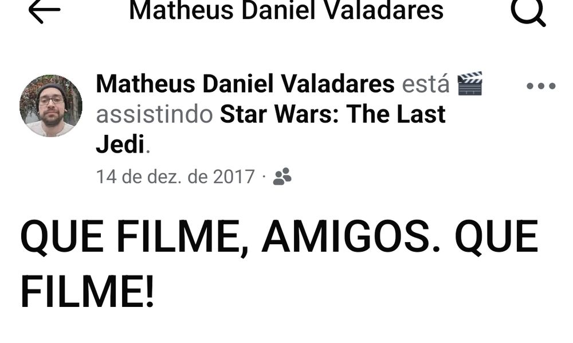Image resolution: width=573 pixels, height=343 pixels.
Task: Tap The Last in the movie title
Action: pos(397,114)
